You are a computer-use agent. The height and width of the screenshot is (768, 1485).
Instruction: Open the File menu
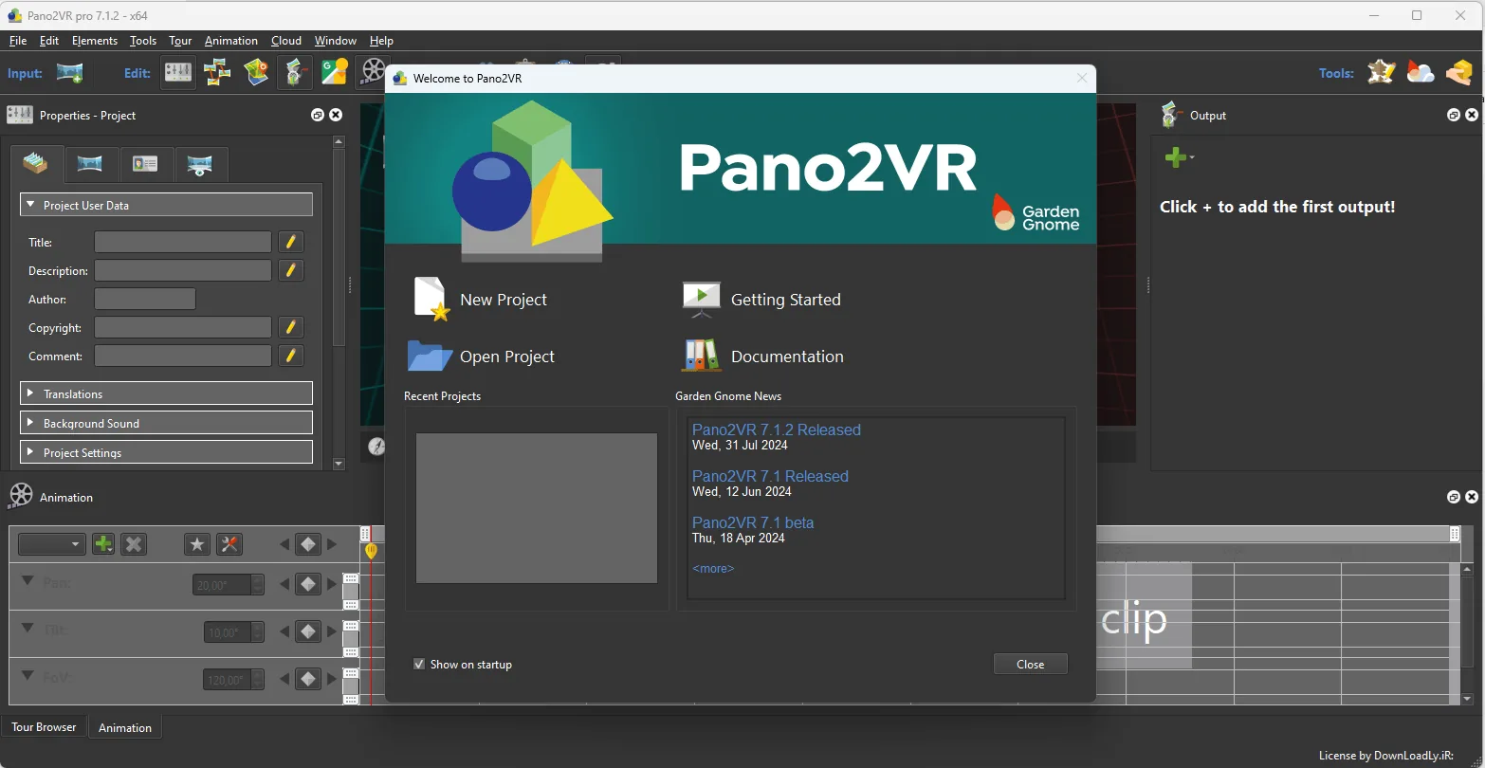[18, 41]
